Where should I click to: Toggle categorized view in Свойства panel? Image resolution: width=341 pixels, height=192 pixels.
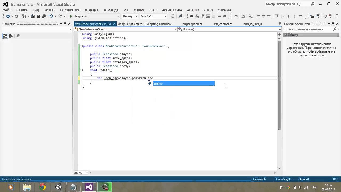(x=5, y=36)
